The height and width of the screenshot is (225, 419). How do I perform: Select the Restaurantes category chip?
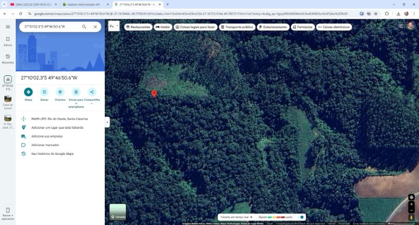pyautogui.click(x=138, y=27)
